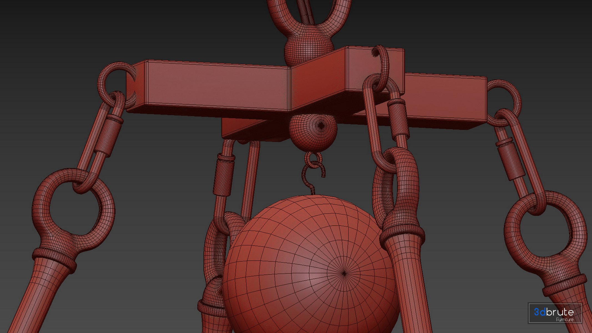
Task: Click the Furniture label under the logo
Action: (565, 320)
